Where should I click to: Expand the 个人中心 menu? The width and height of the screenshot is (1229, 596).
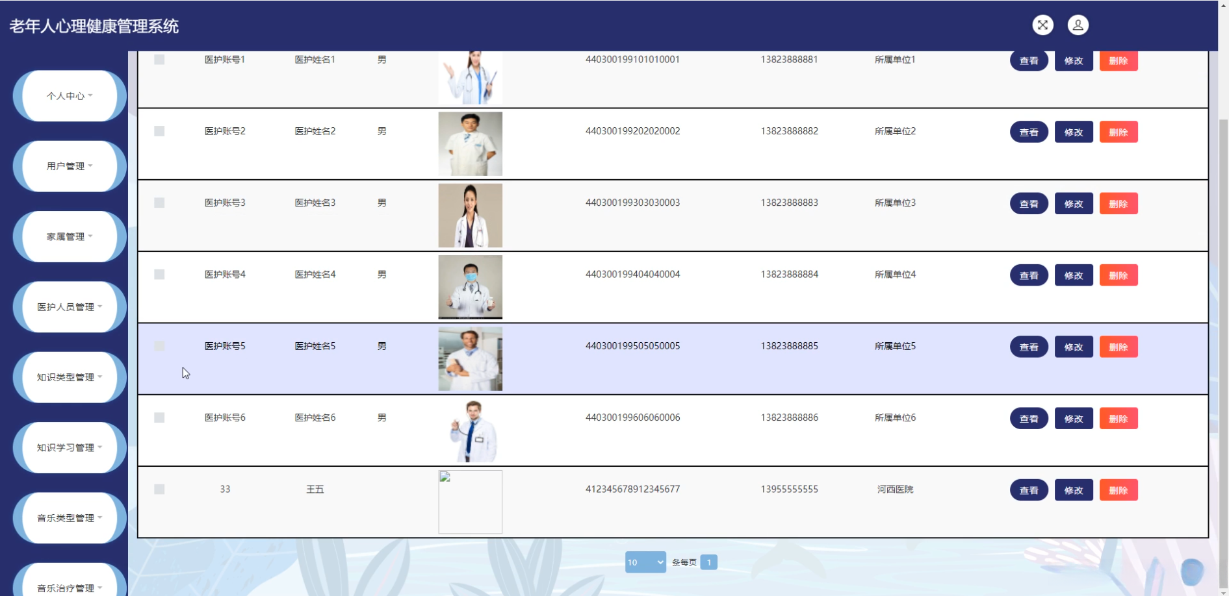(70, 96)
